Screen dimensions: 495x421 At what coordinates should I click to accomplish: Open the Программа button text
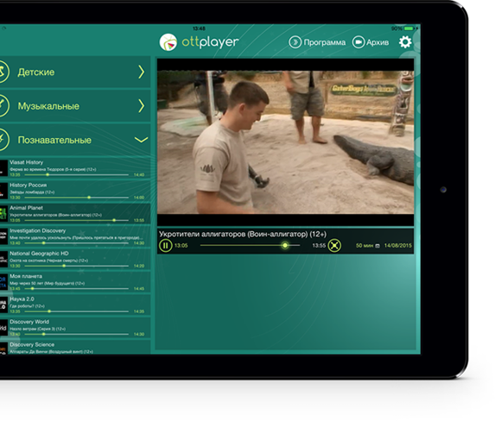point(324,42)
